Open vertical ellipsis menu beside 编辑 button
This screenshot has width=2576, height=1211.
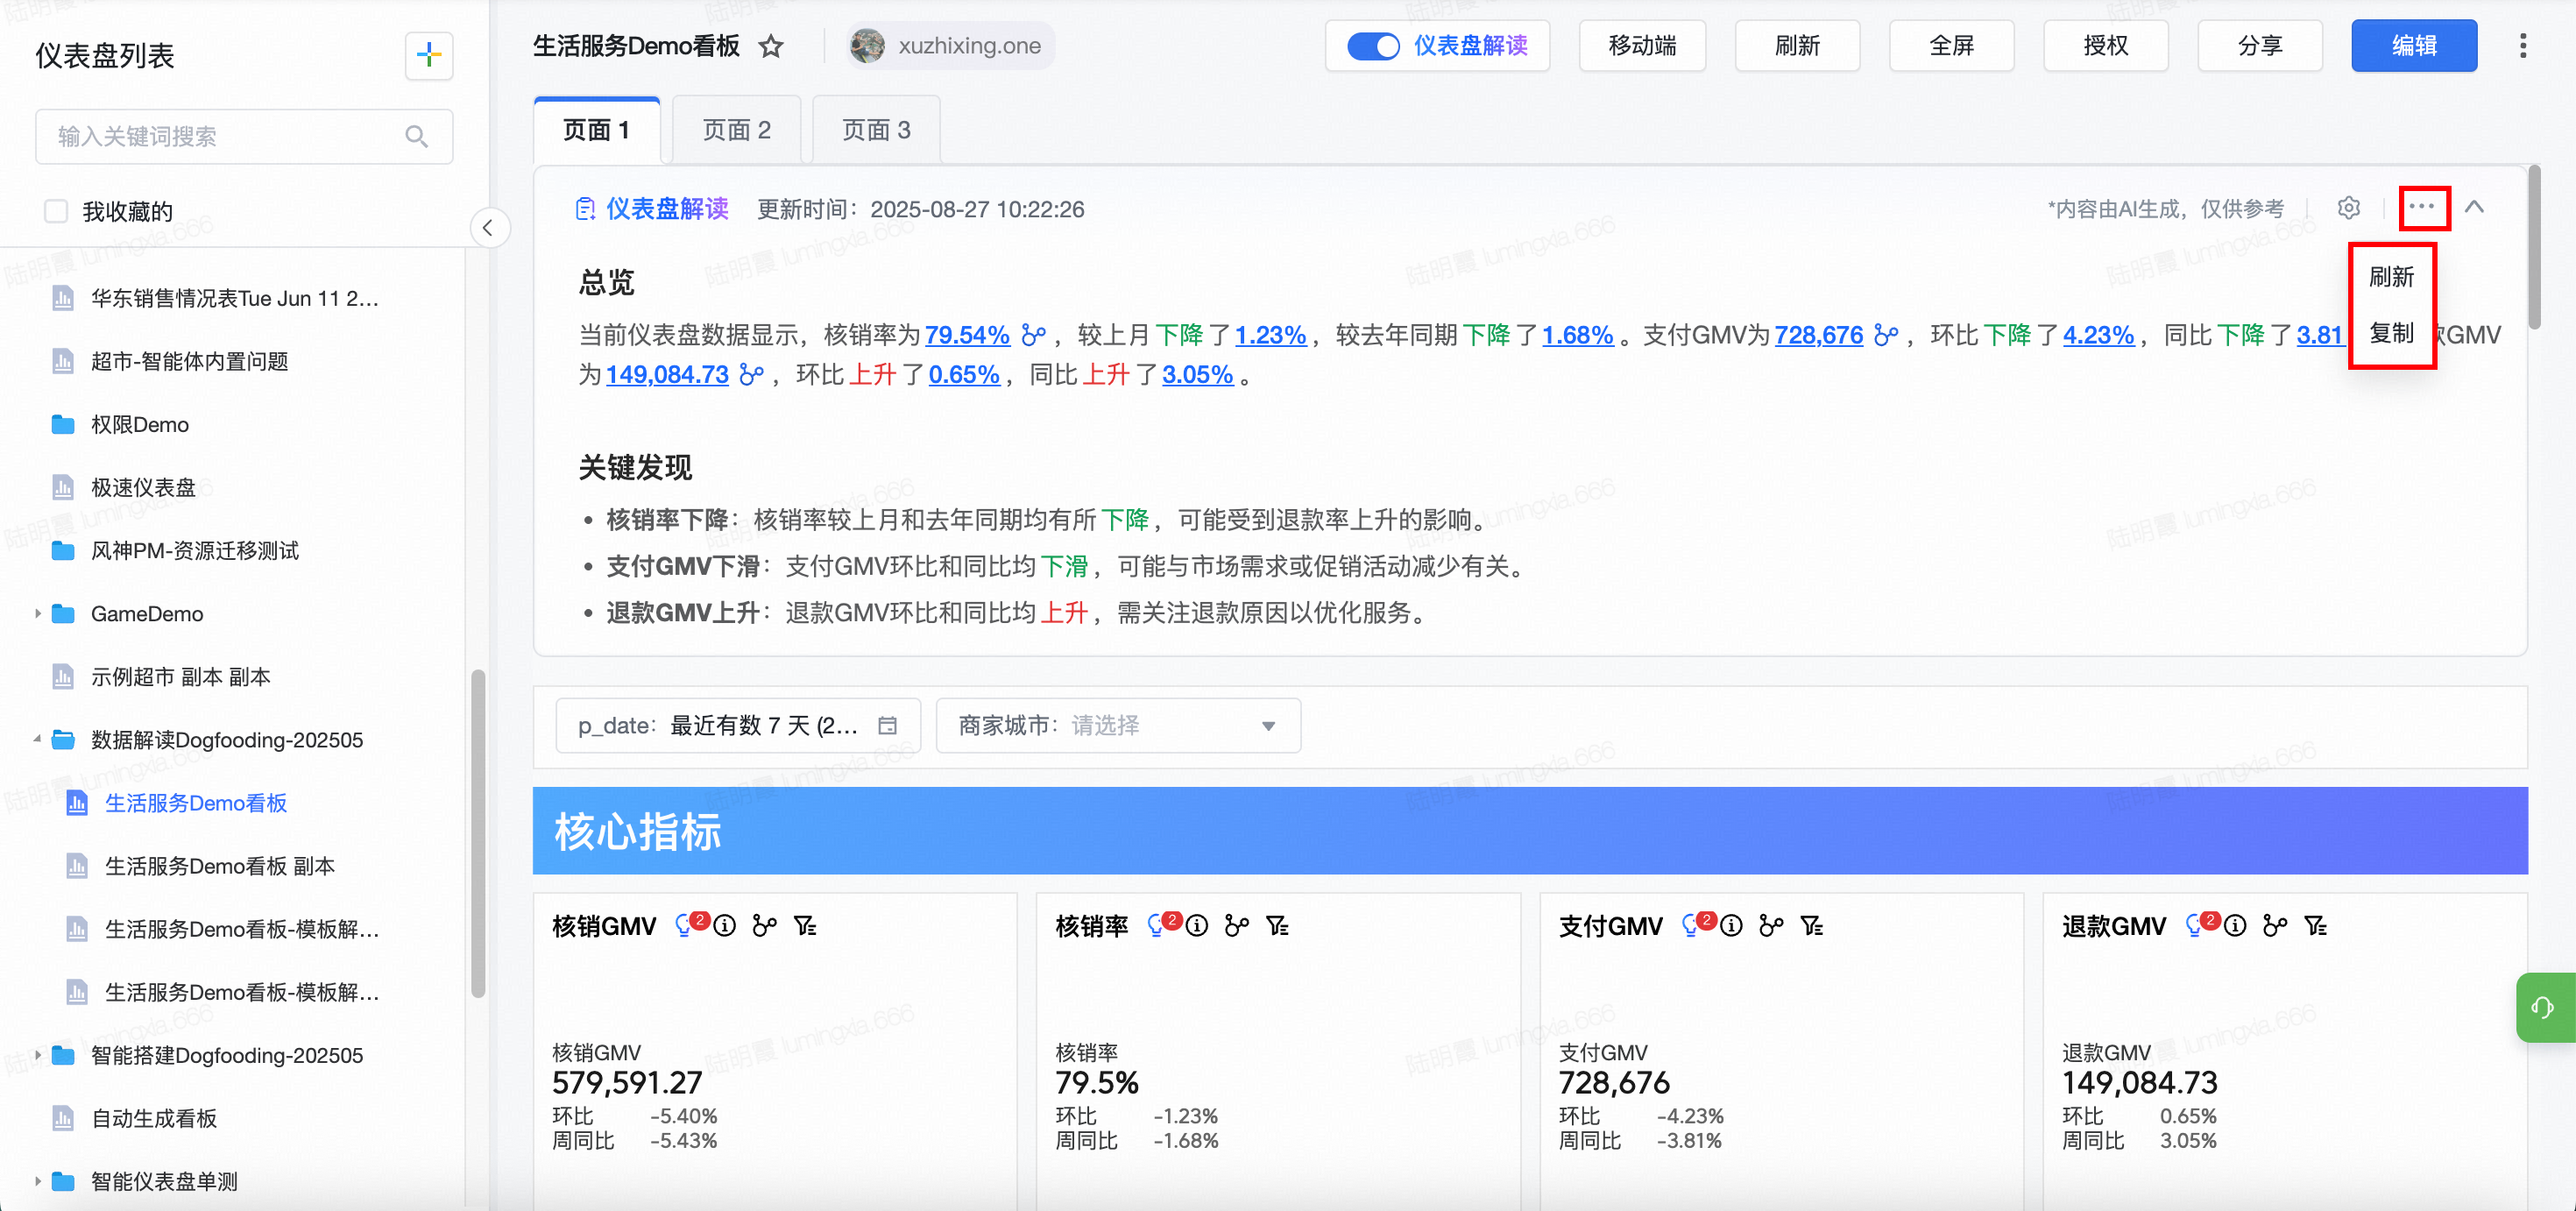click(2522, 46)
